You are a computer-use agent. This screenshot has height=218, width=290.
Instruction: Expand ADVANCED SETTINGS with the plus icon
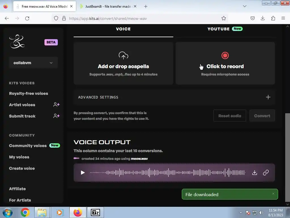268,97
